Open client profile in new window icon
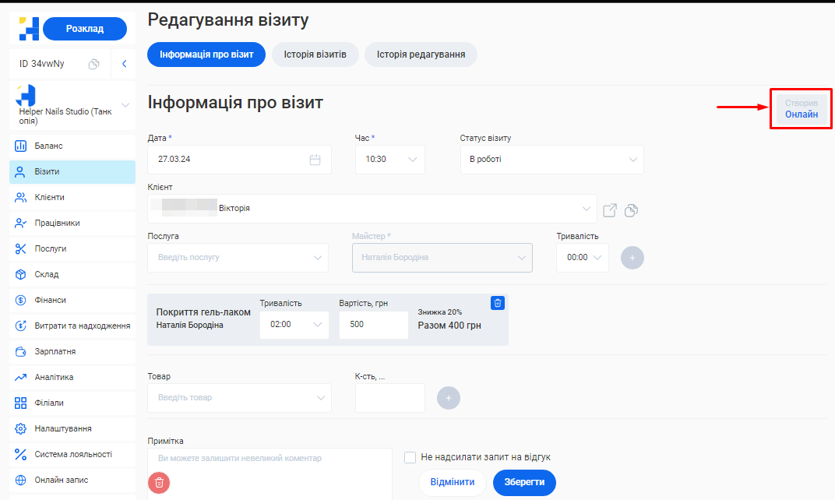This screenshot has width=835, height=500. [611, 210]
